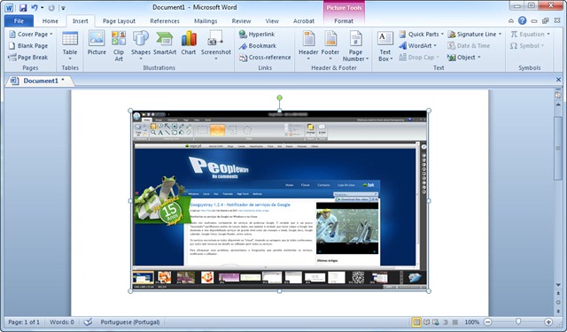Open the Picture Tools Format tab
The height and width of the screenshot is (332, 567).
344,21
